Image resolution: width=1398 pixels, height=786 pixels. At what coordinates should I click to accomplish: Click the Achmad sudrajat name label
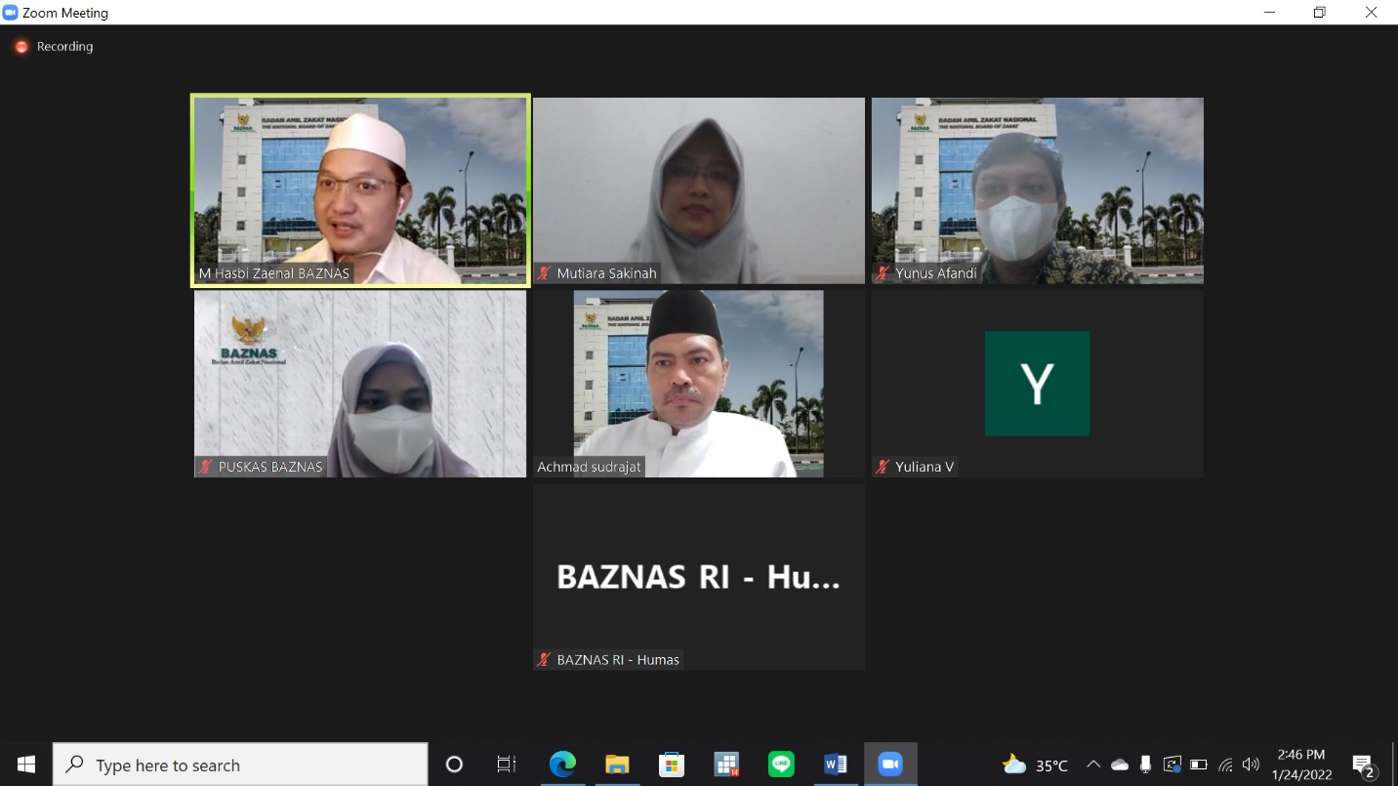[x=589, y=467]
